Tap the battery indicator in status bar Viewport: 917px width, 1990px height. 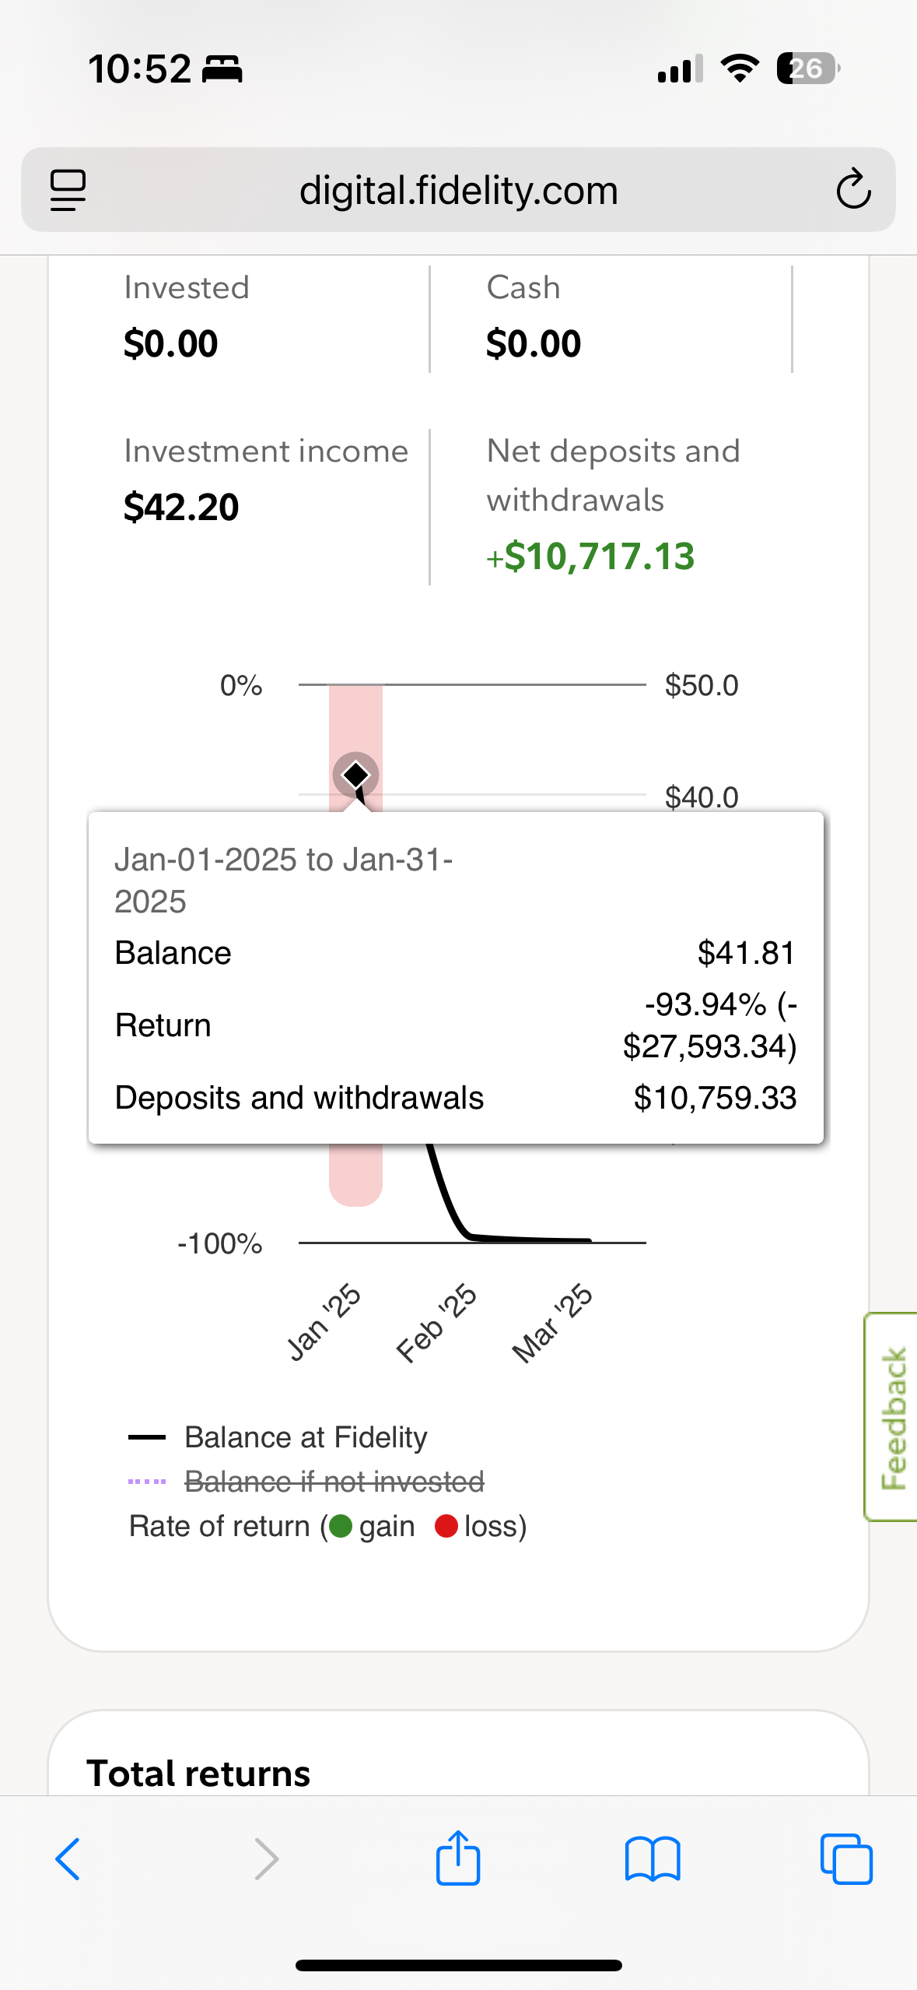coord(808,69)
